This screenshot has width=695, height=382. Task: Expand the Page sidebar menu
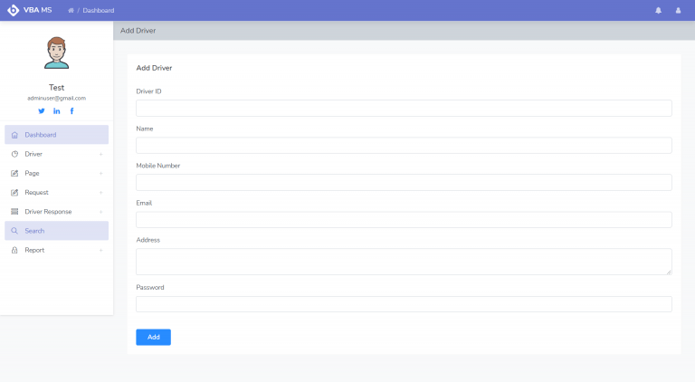pyautogui.click(x=56, y=173)
